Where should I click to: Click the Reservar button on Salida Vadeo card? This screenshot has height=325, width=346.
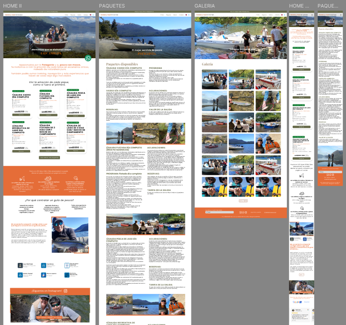pyautogui.click(x=21, y=115)
